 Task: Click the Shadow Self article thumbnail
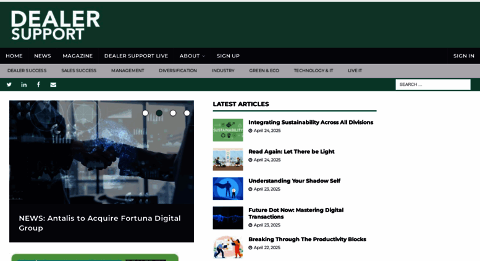point(228,189)
